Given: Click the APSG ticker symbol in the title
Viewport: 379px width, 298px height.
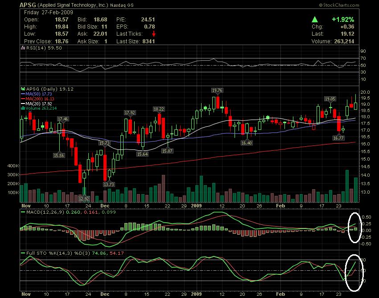Looking at the screenshot, I should pos(28,5).
